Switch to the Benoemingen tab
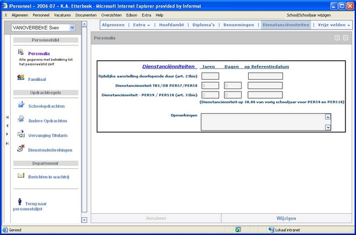This screenshot has width=356, height=235. (x=239, y=25)
